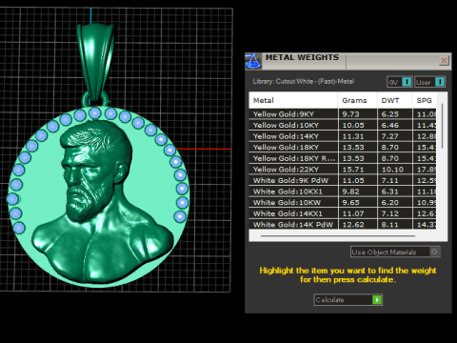Click the 10.05 grams cell

pyautogui.click(x=358, y=125)
